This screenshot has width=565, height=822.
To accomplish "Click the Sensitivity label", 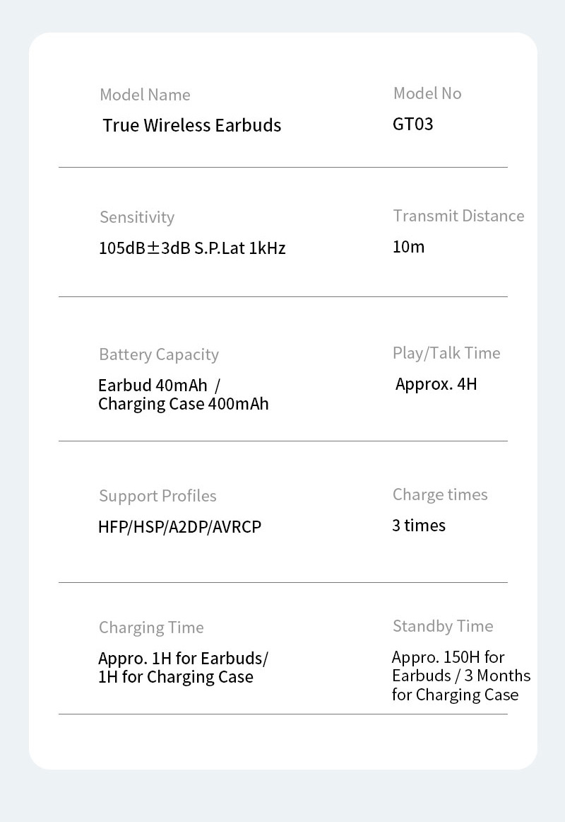I will [136, 217].
